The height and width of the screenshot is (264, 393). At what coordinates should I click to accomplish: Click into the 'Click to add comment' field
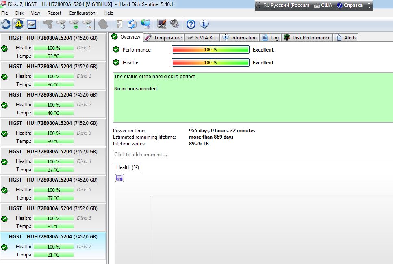click(253, 155)
